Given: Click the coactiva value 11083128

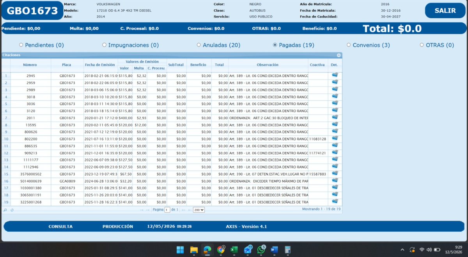Looking at the screenshot, I should click(x=317, y=139).
